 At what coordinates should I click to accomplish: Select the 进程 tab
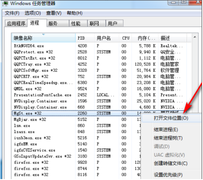[x=37, y=23]
